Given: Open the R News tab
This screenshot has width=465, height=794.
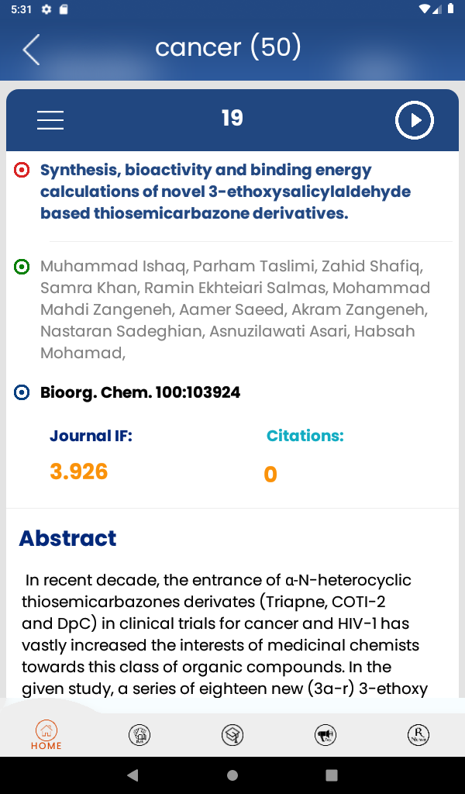Looking at the screenshot, I should (x=418, y=735).
